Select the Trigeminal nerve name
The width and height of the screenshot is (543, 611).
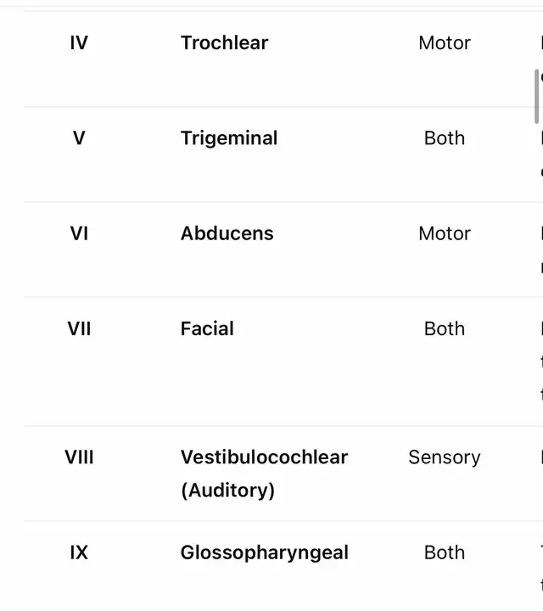(x=229, y=138)
